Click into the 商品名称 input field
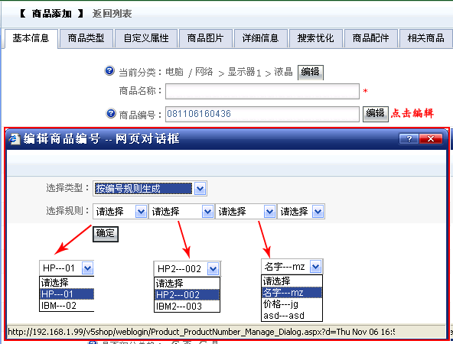This screenshot has width=453, height=344. pos(262,92)
